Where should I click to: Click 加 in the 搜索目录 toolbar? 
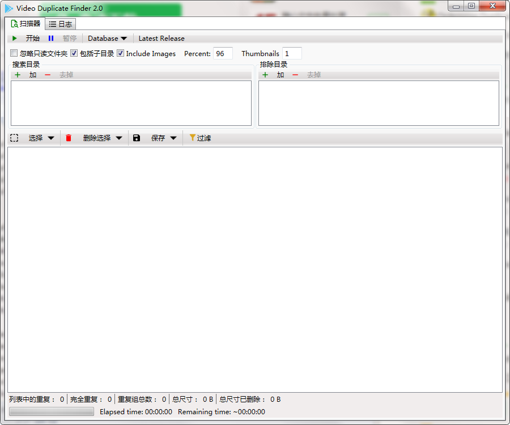tap(32, 75)
